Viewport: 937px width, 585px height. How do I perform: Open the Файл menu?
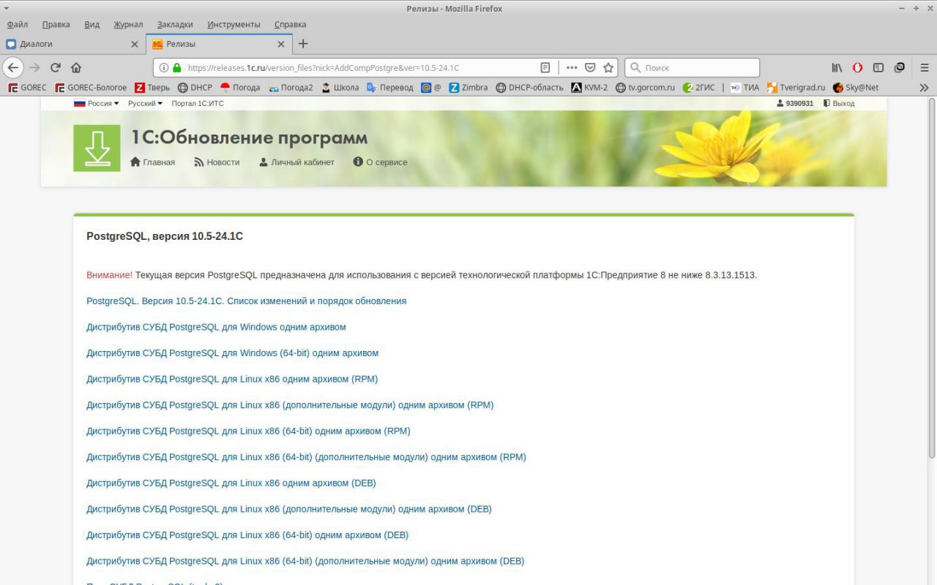click(x=17, y=24)
